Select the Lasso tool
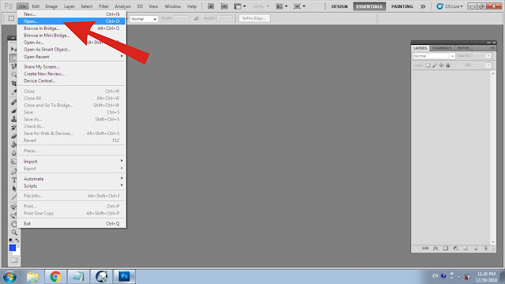 click(13, 66)
